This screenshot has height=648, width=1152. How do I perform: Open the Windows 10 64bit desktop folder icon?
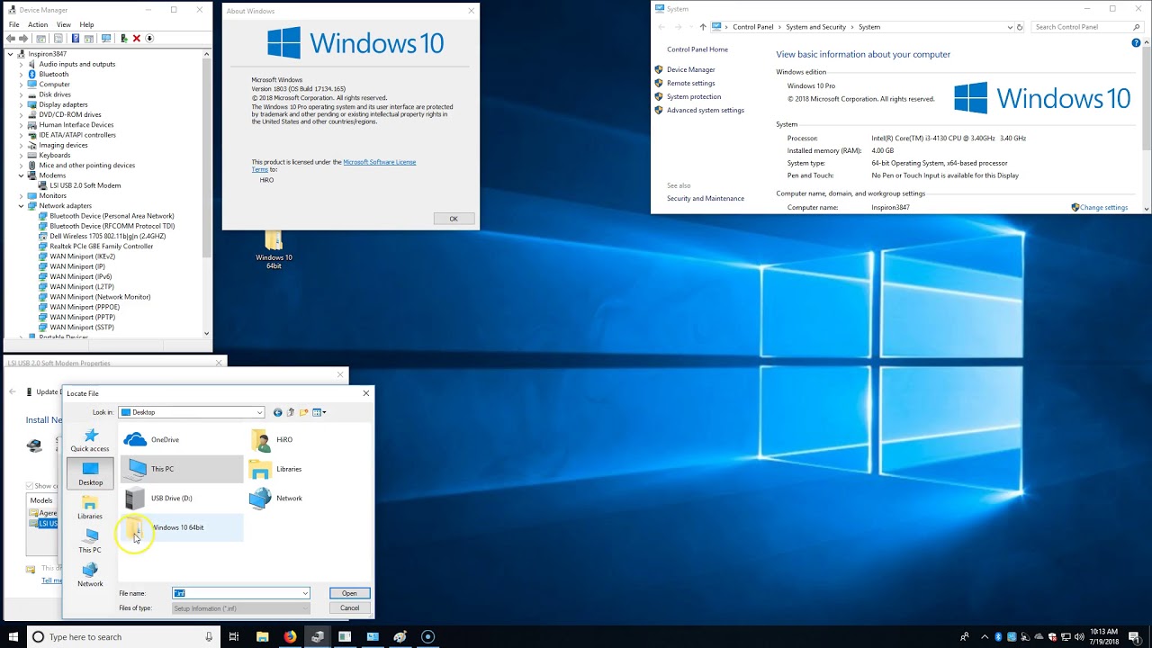pos(274,250)
